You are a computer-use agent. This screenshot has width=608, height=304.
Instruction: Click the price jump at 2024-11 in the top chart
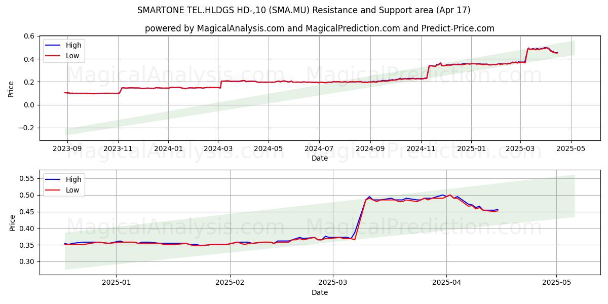[x=428, y=72]
